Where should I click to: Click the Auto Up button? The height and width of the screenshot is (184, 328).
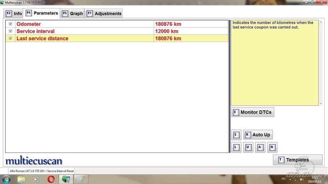258,135
